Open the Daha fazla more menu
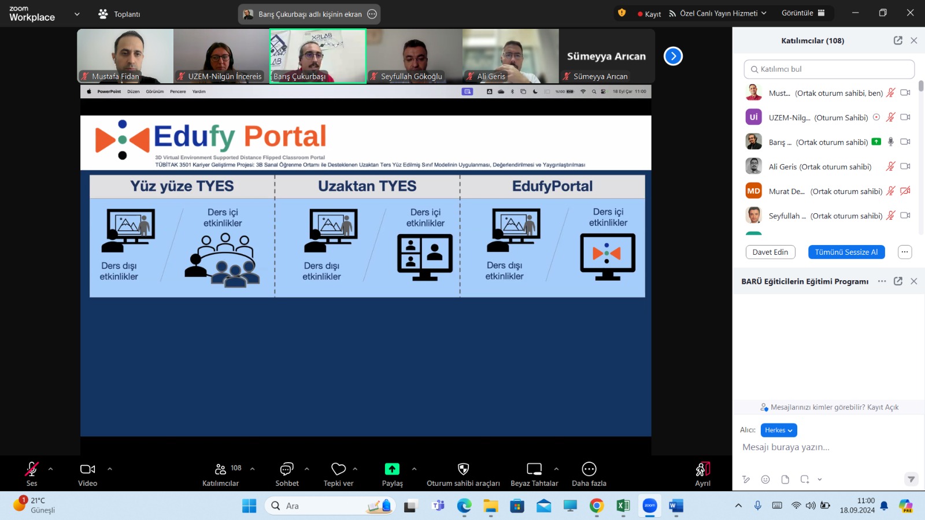925x520 pixels. coord(589,474)
